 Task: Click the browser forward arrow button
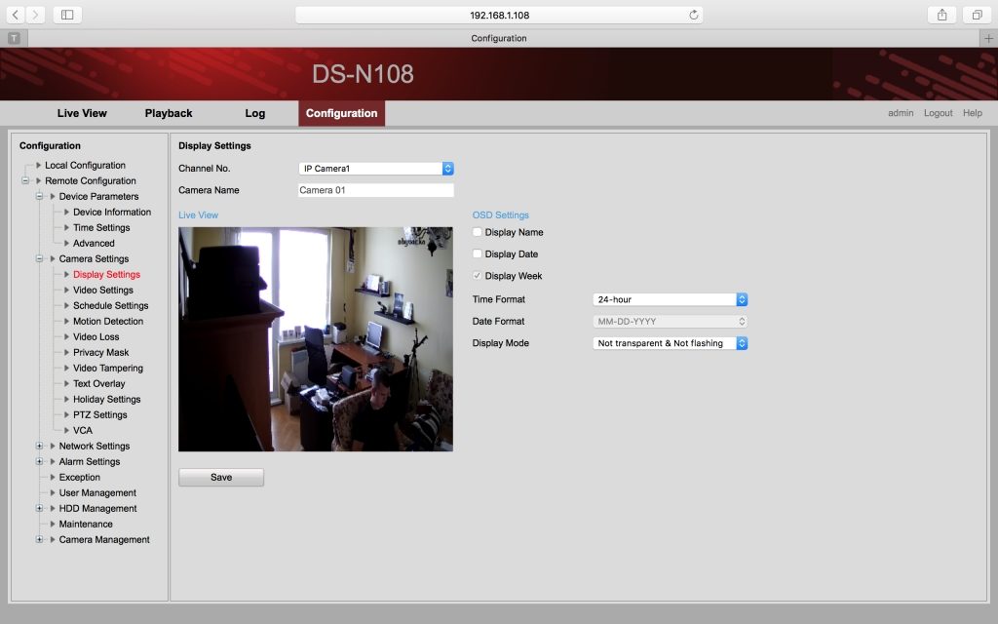click(35, 15)
